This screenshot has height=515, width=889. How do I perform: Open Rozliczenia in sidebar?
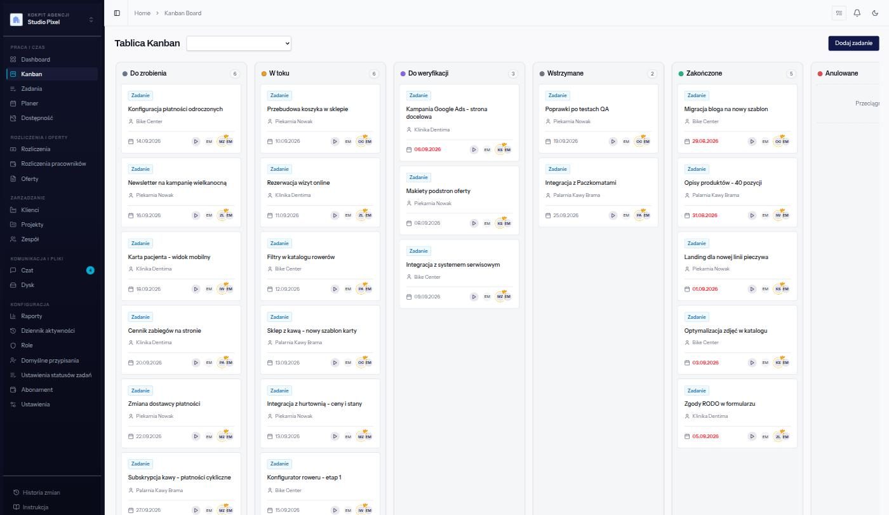pyautogui.click(x=52, y=149)
